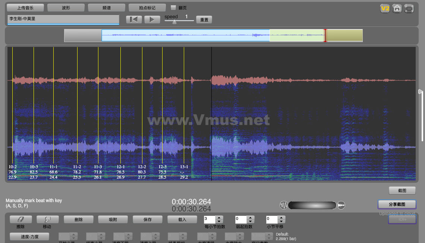The width and height of the screenshot is (425, 243).
Task: Click the gray region at overview start
Action: tap(83, 35)
